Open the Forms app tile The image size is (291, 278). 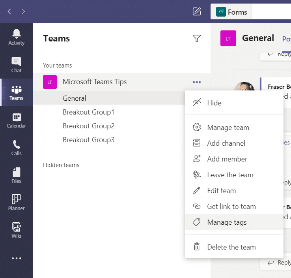click(231, 12)
